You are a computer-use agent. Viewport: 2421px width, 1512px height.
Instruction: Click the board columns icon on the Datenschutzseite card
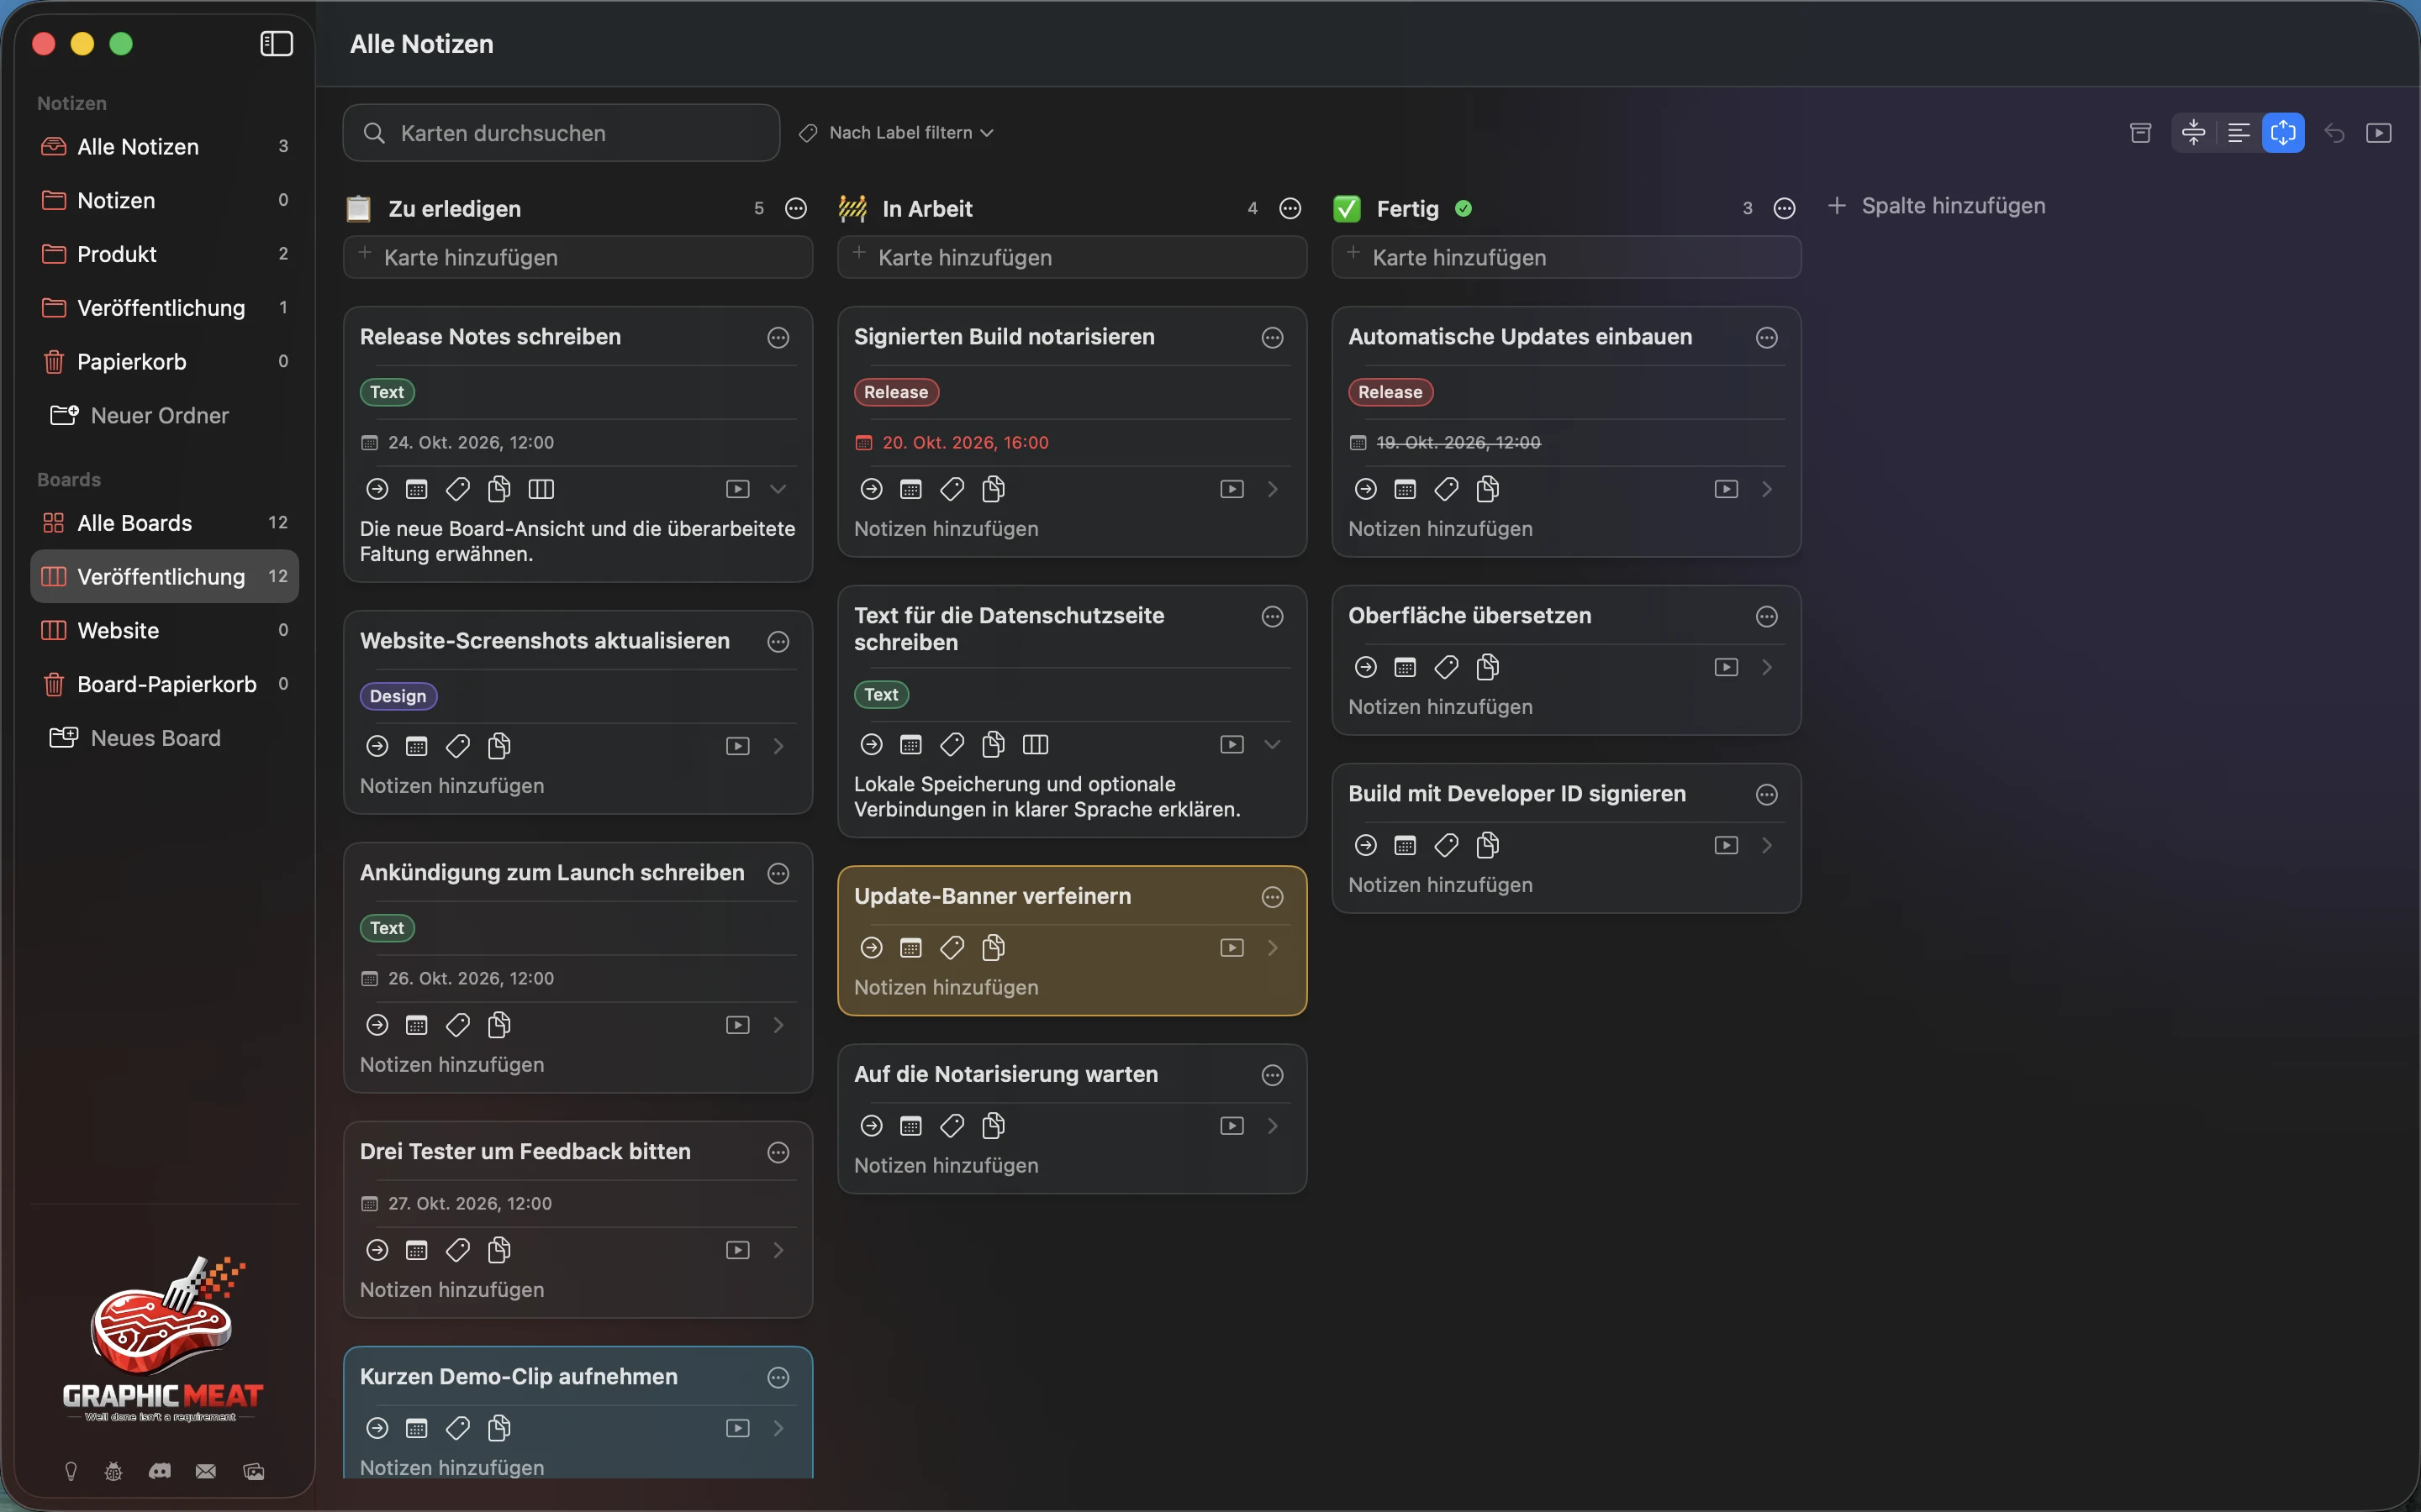(x=1036, y=744)
